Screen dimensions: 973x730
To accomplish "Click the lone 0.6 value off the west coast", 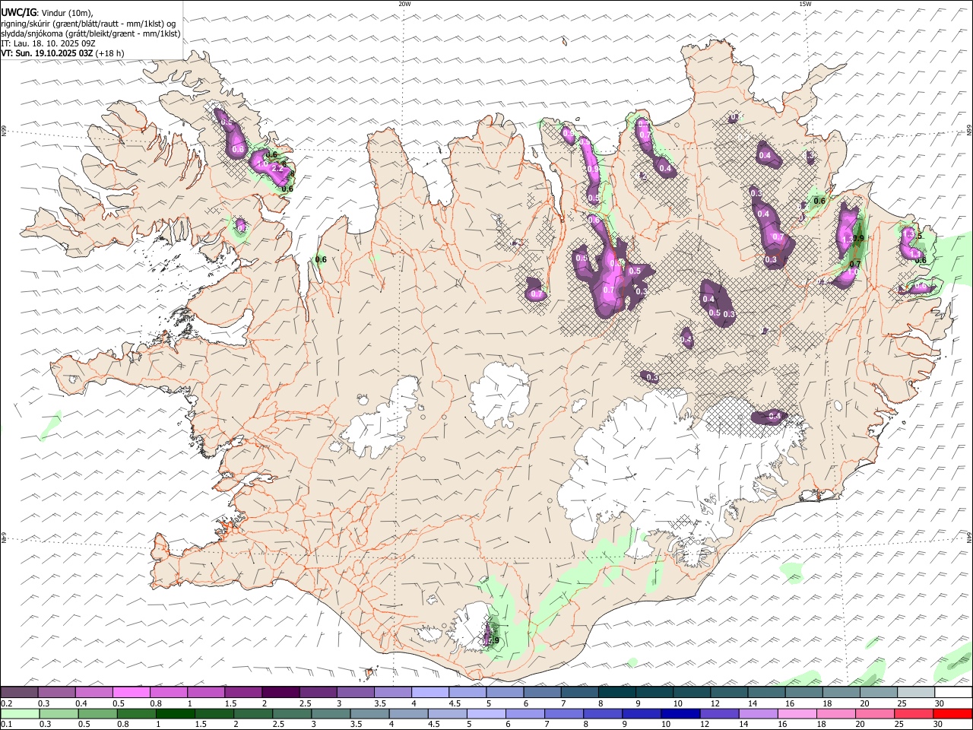I will click(x=321, y=259).
